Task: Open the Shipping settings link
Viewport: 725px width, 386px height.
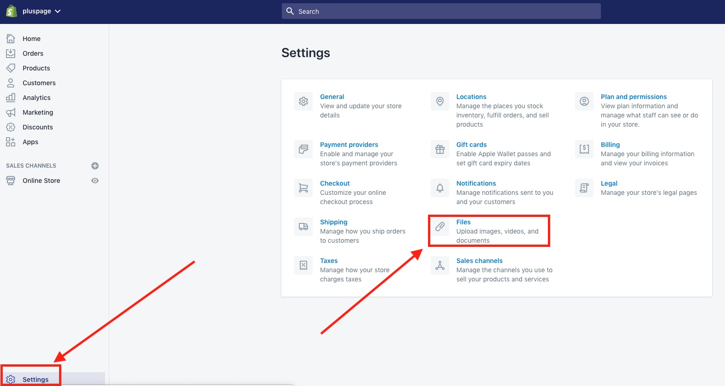Action: click(x=333, y=222)
